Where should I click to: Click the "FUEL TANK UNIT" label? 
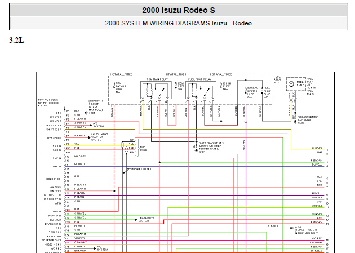click(311, 86)
